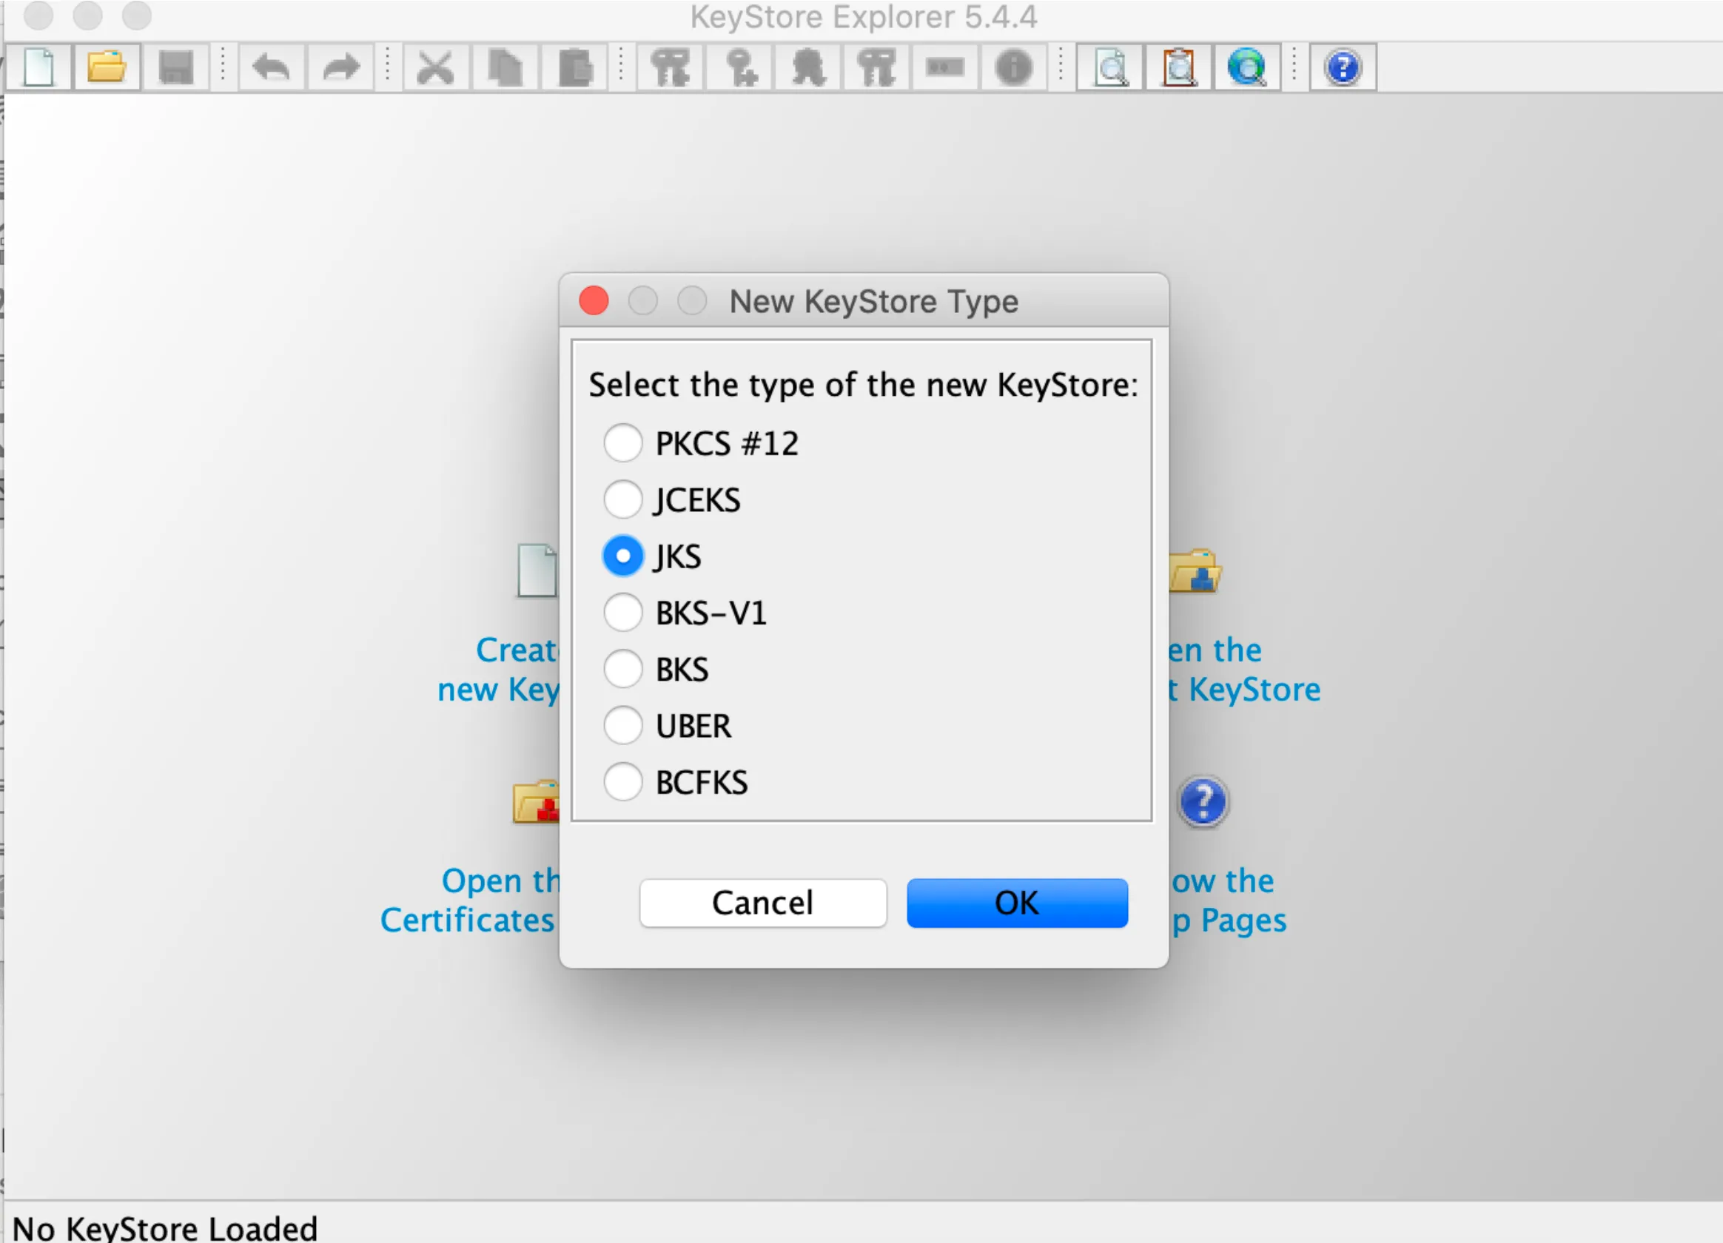
Task: Click the Paste clipboard toolbar icon
Action: click(574, 67)
